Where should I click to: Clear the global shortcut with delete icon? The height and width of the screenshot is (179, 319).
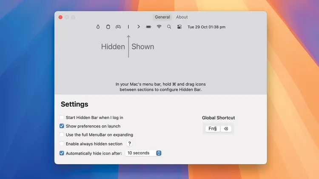(x=226, y=128)
